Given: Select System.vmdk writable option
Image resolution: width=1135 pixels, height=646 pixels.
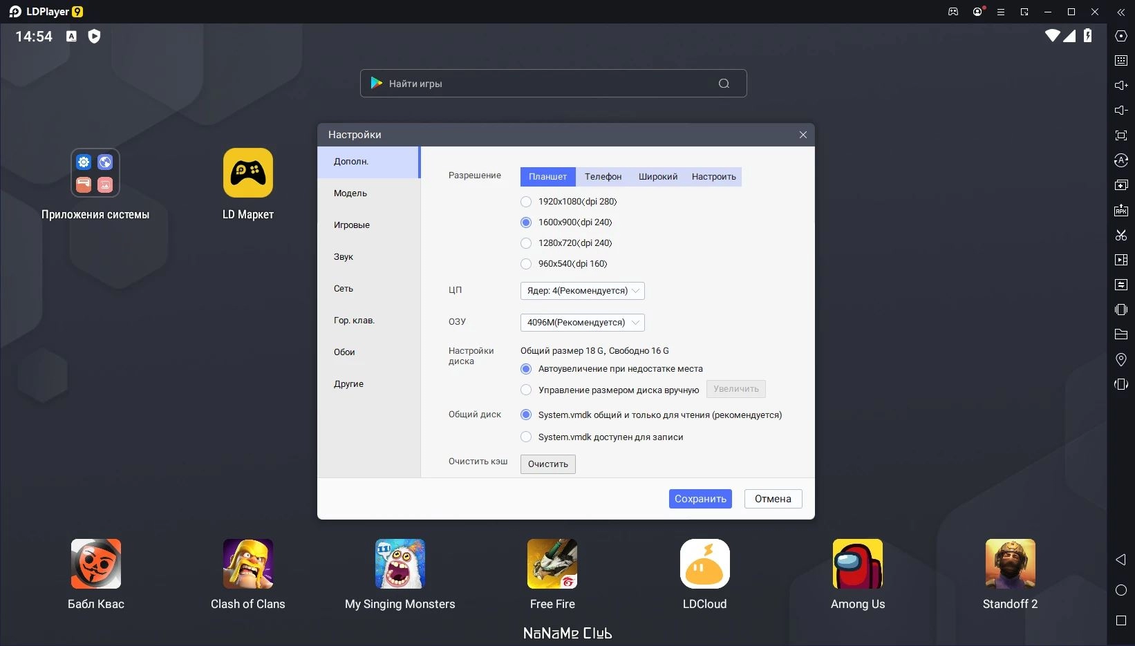Looking at the screenshot, I should [x=526, y=437].
